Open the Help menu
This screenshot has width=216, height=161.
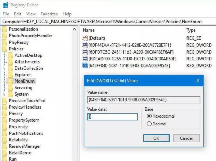click(x=67, y=14)
